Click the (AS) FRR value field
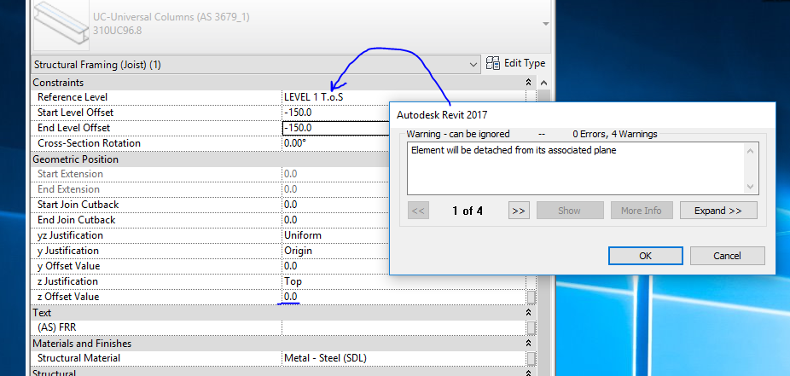This screenshot has width=790, height=376. coord(404,327)
